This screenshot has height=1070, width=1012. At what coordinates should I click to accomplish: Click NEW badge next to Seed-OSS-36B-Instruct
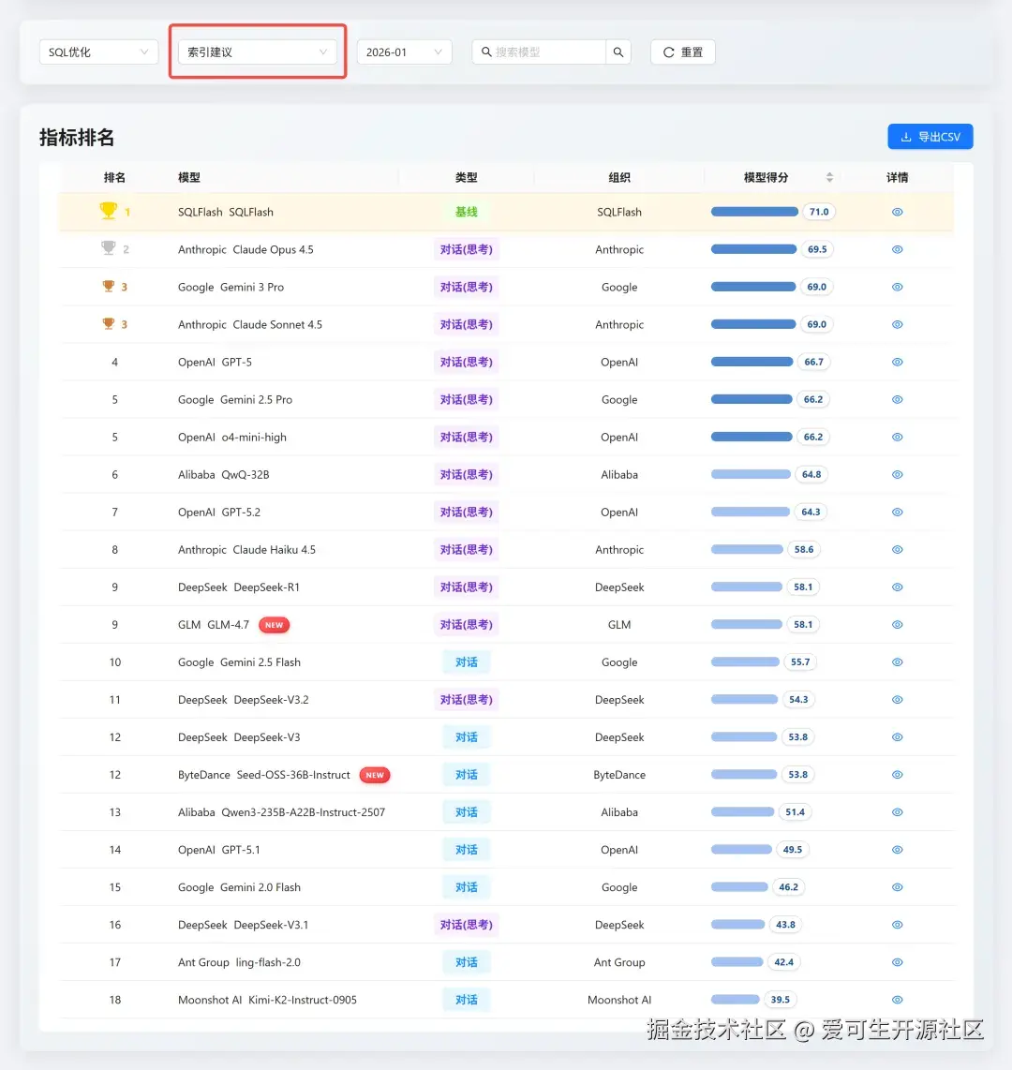(375, 775)
